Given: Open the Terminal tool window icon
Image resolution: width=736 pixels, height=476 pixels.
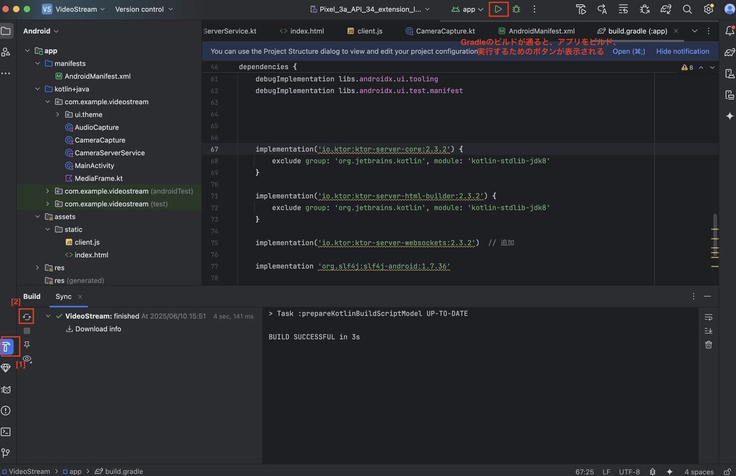Looking at the screenshot, I should click(6, 432).
